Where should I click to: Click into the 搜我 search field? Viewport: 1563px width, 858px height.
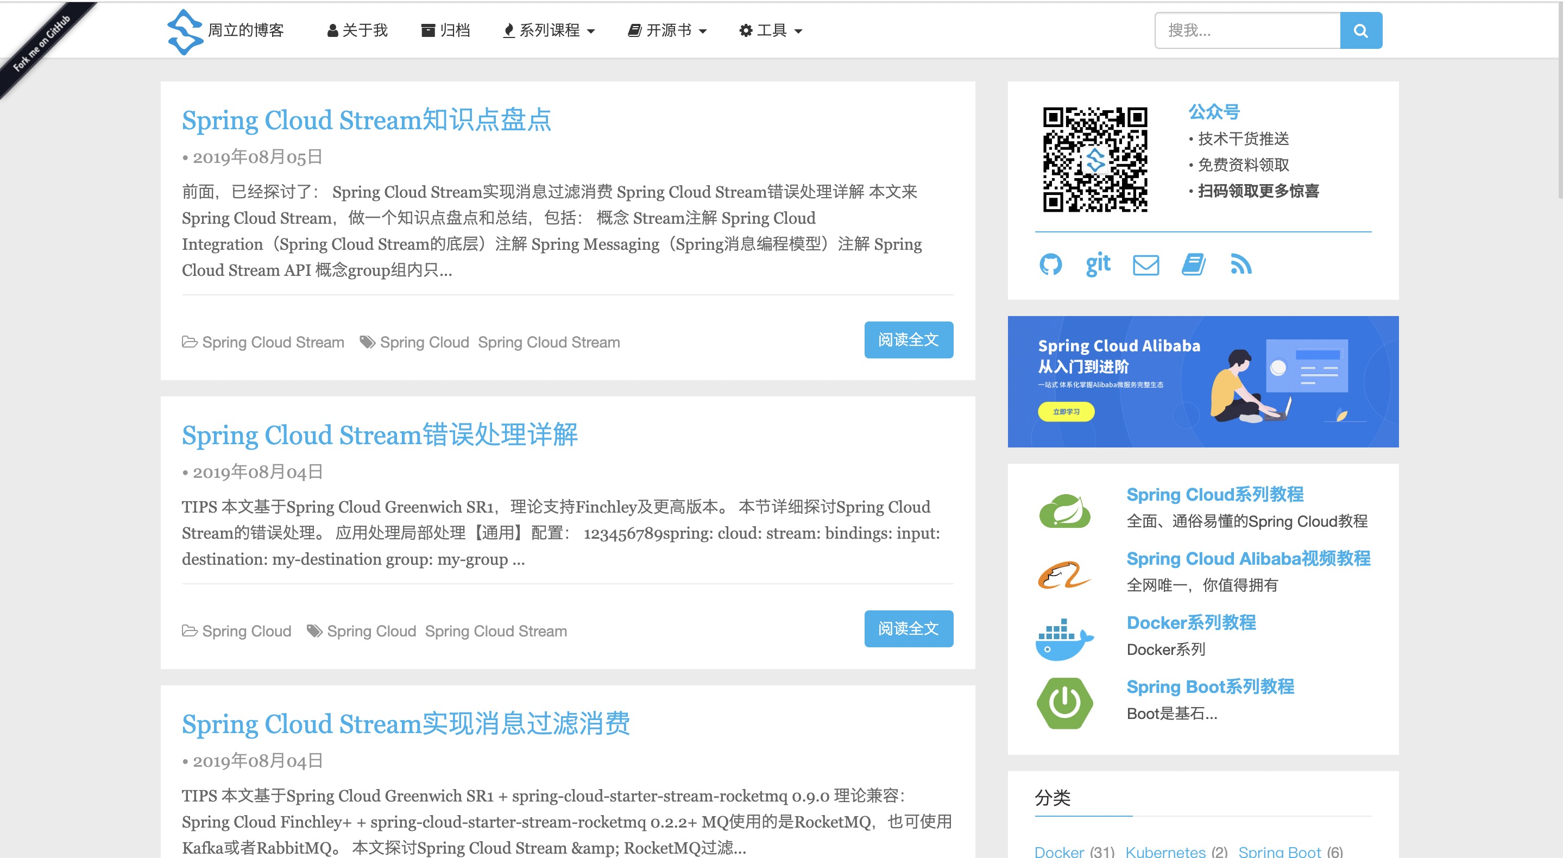pyautogui.click(x=1247, y=30)
